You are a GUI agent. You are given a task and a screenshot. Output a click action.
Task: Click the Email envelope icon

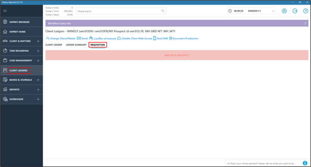point(79,38)
